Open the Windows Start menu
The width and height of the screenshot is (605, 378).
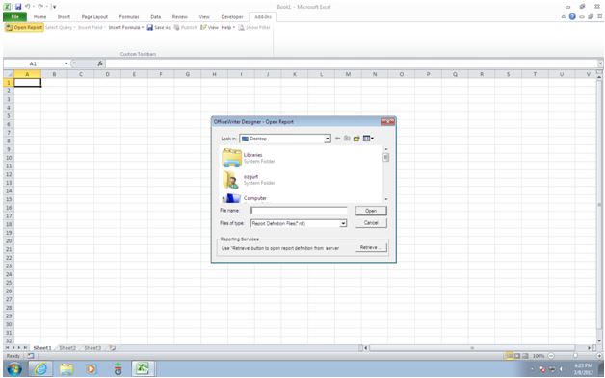pos(14,369)
